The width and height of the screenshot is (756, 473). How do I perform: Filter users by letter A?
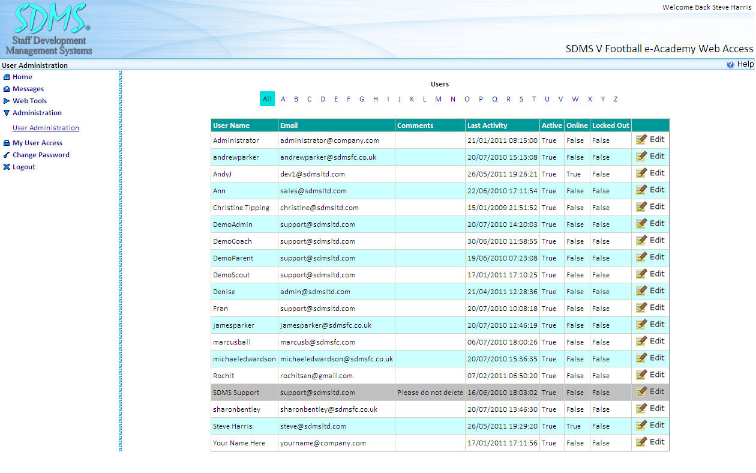pos(283,99)
